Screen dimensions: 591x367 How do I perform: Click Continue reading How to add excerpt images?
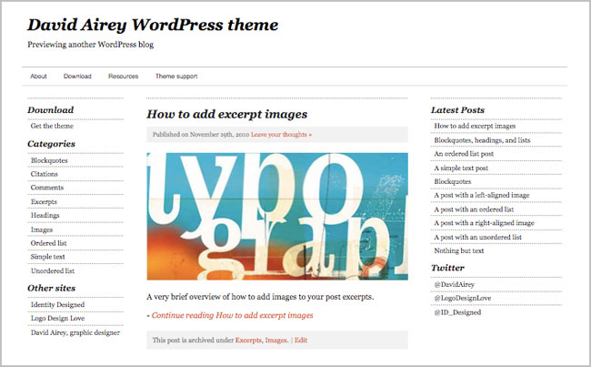click(232, 315)
